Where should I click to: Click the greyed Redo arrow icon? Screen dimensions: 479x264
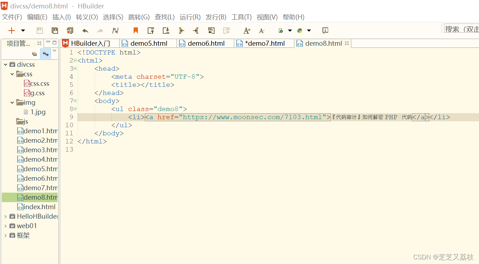pyautogui.click(x=100, y=31)
